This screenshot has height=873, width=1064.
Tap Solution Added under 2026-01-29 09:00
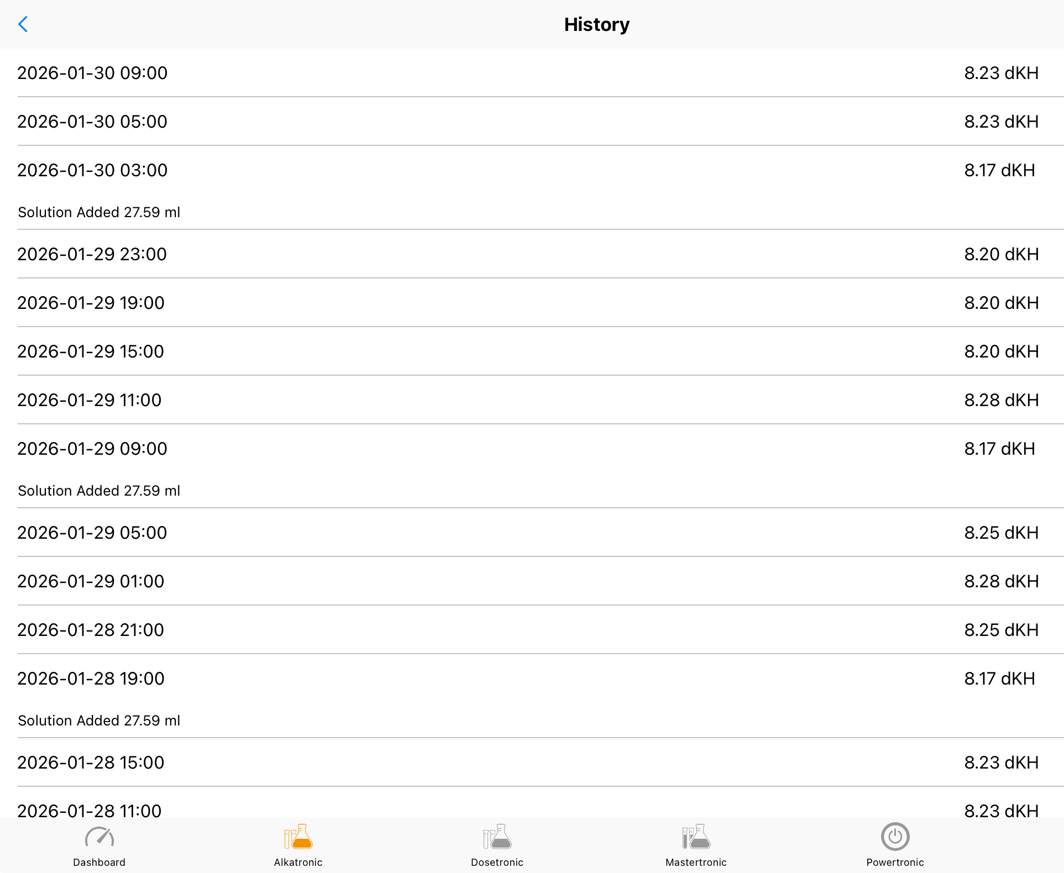[x=99, y=491]
